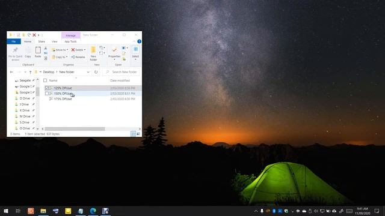Sort files by the Name column header
This screenshot has width=385, height=216.
pyautogui.click(x=54, y=80)
